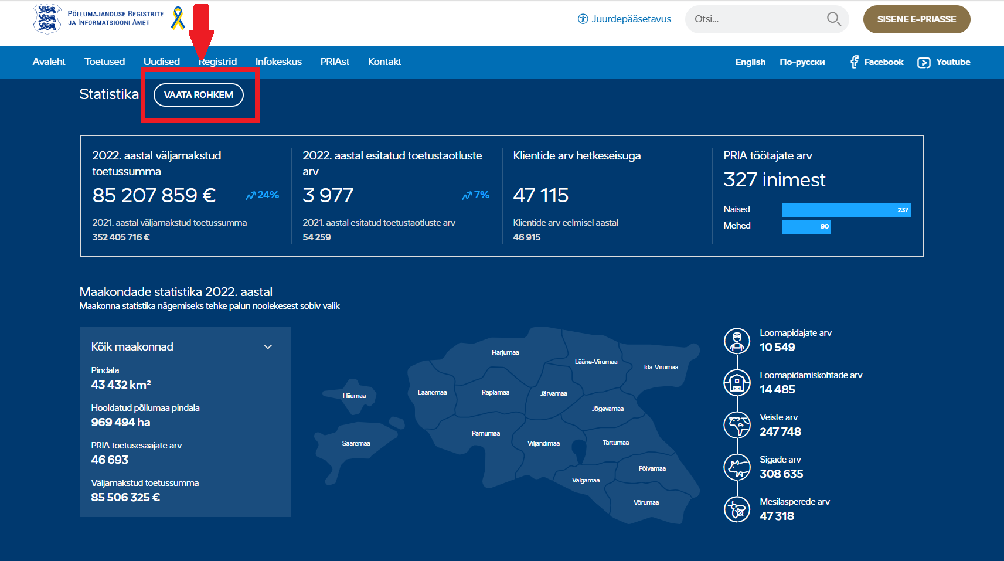Click the Maakondade statistika 2022. aastal heading
This screenshot has height=561, width=1004.
pyautogui.click(x=176, y=292)
